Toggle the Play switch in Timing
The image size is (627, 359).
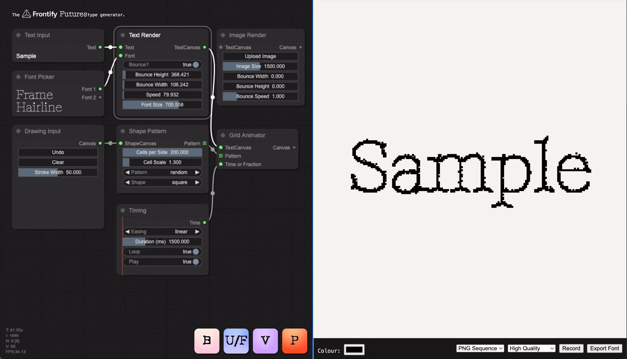[x=196, y=262]
